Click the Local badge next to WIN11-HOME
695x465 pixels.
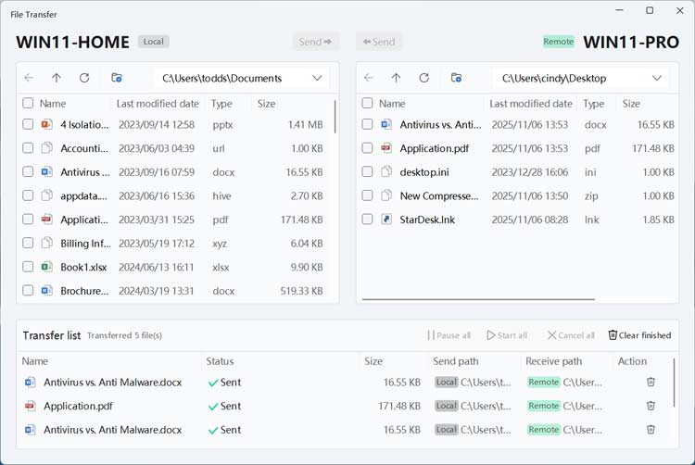click(153, 42)
